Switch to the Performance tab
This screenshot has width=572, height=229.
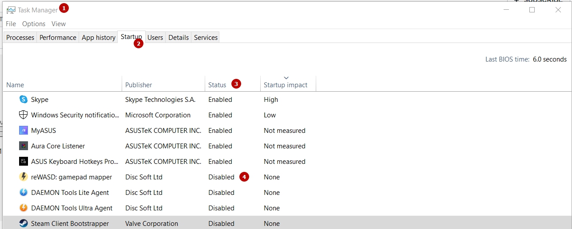click(58, 38)
